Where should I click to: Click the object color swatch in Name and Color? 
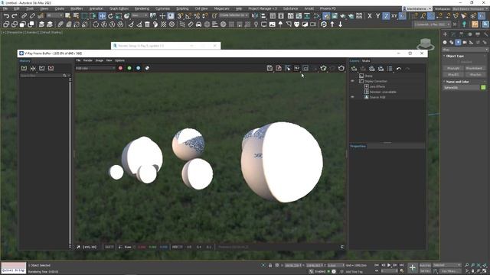483,88
